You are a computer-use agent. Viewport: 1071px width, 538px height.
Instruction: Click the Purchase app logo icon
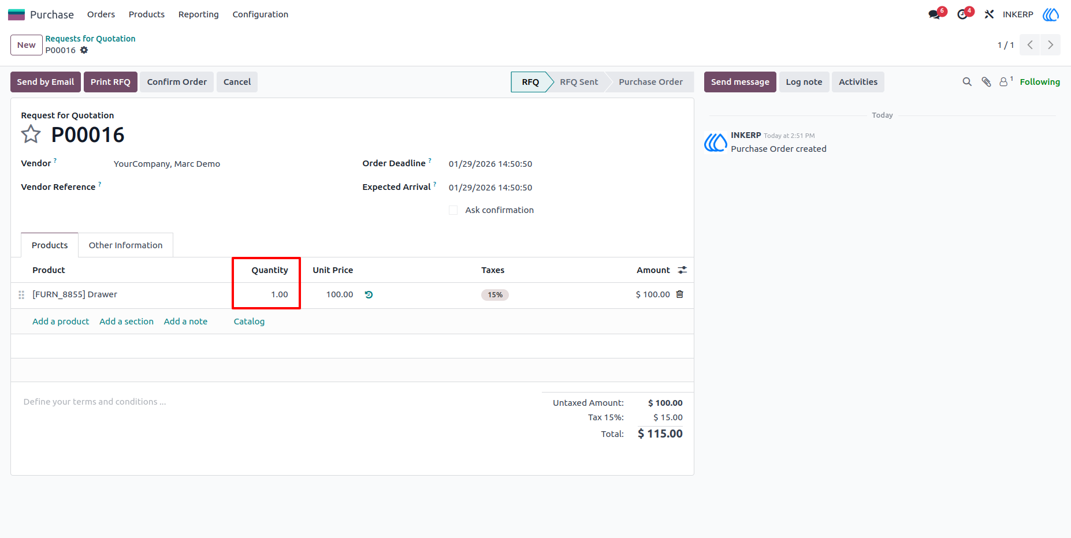(16, 14)
